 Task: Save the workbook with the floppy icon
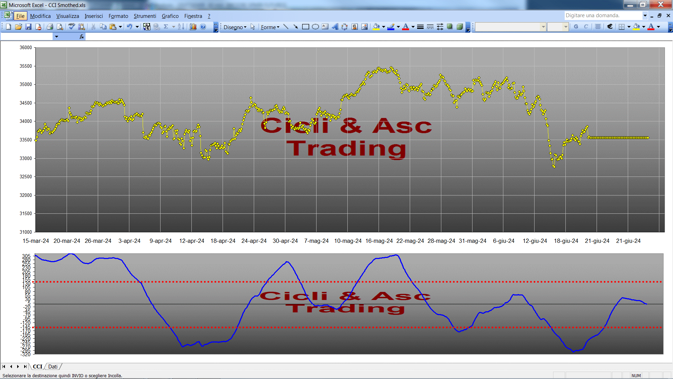coord(28,27)
